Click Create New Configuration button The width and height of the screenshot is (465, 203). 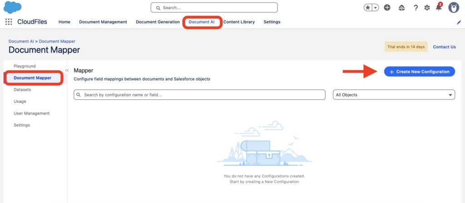[419, 71]
